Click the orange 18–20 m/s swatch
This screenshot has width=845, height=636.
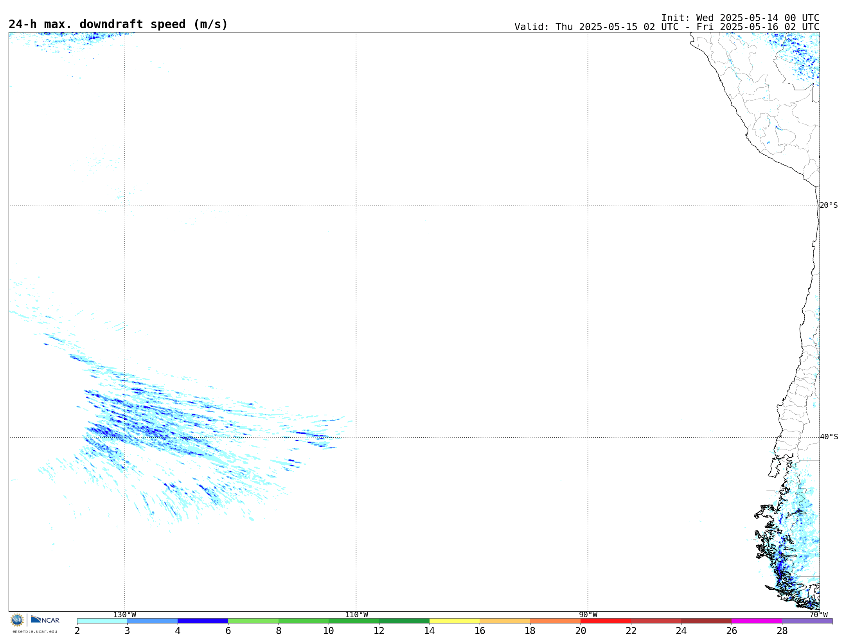point(555,621)
